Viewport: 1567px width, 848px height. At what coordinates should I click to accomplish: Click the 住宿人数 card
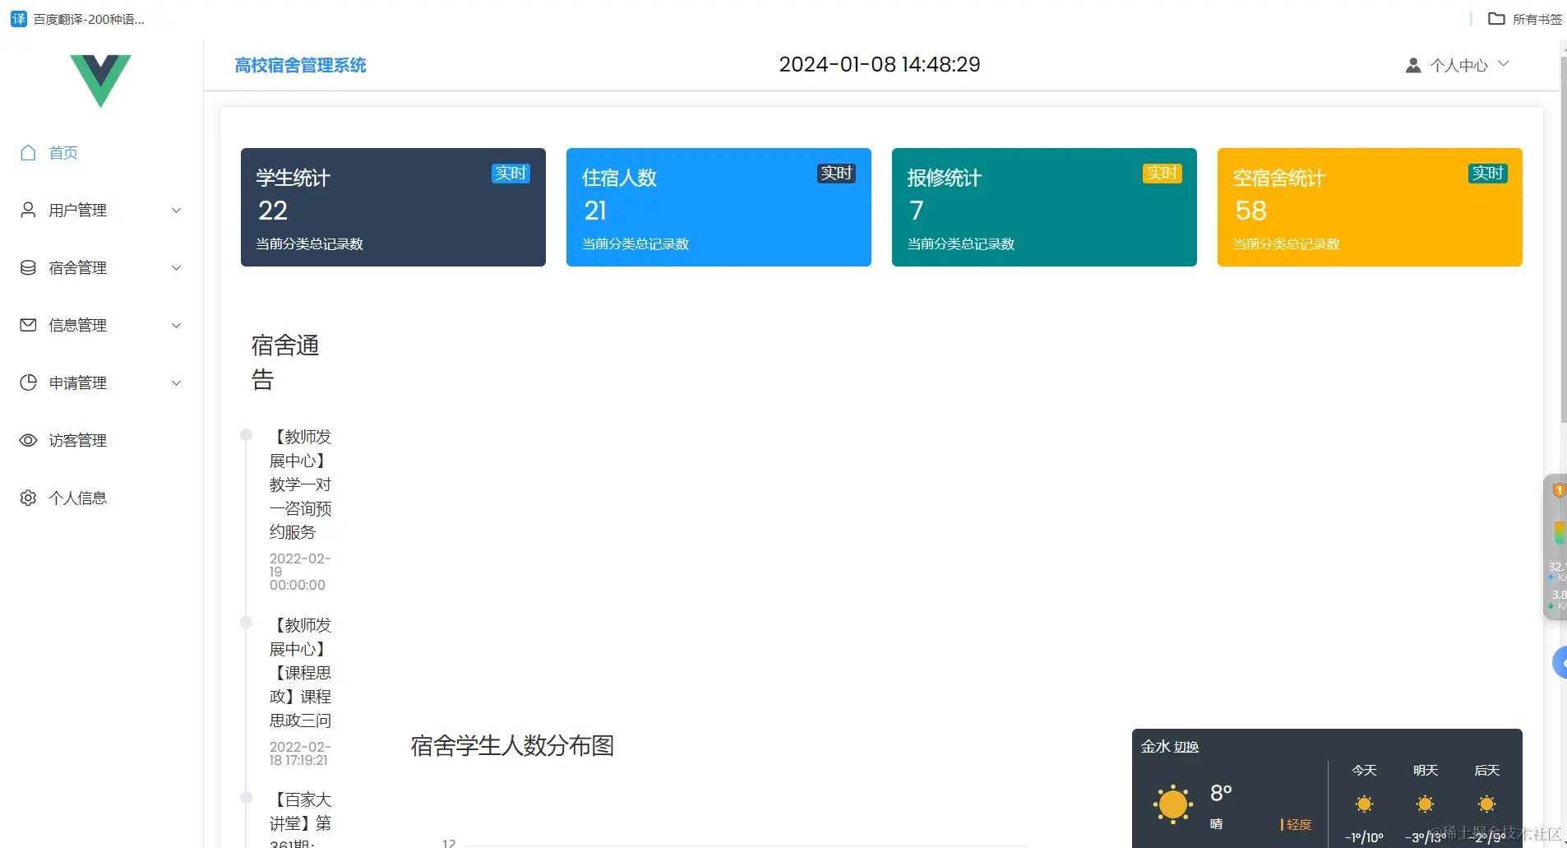[719, 207]
